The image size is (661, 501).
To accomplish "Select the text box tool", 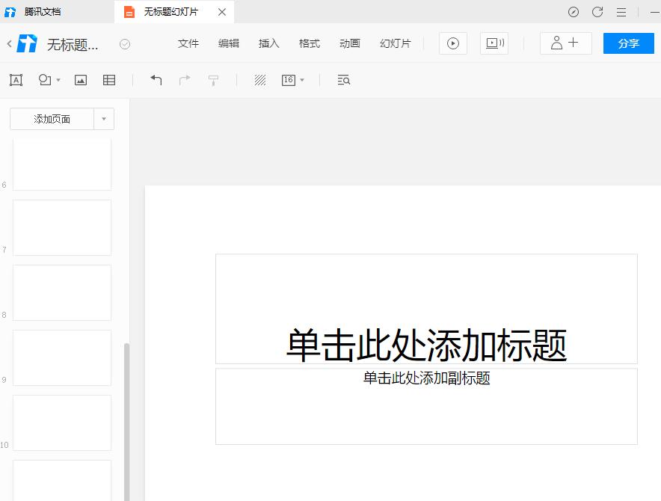I will [16, 80].
